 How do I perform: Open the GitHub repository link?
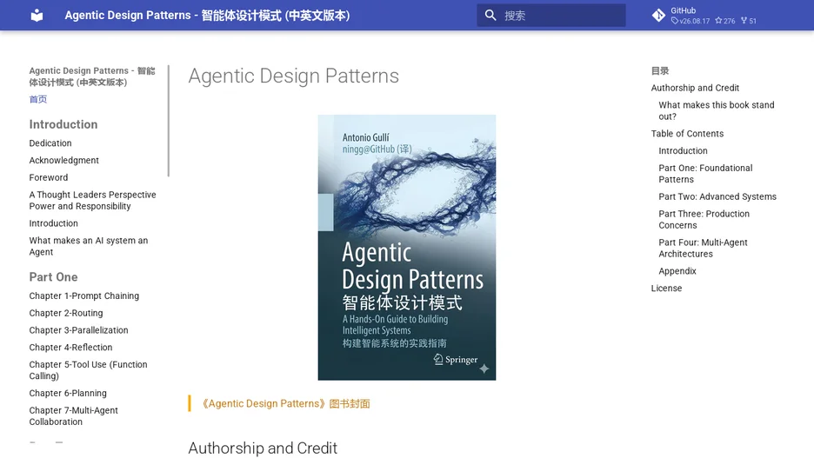click(704, 16)
